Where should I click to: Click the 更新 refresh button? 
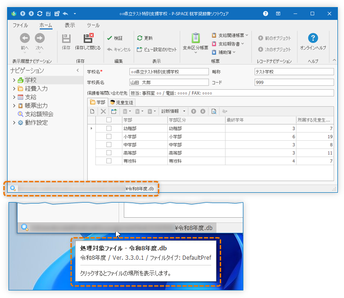coord(145,38)
